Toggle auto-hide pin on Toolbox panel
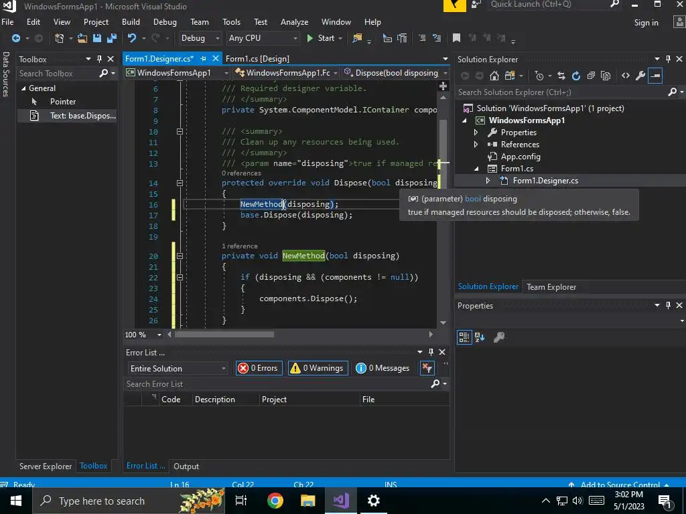This screenshot has width=686, height=514. tap(99, 59)
